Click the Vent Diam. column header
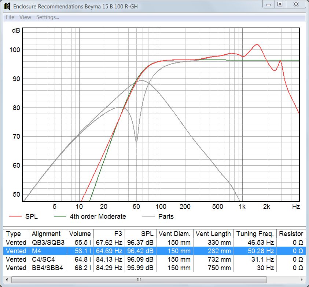Viewport: 309px width, 287px height. click(174, 233)
